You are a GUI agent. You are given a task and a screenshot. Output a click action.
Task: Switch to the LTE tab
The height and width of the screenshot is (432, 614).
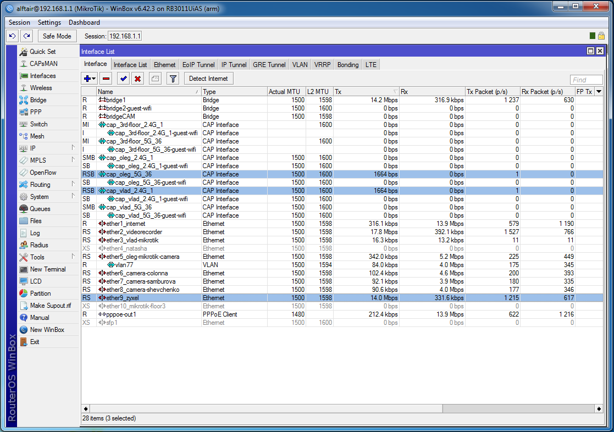[371, 65]
